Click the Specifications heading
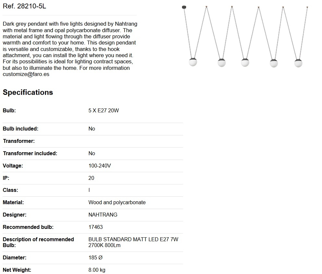 [28, 92]
